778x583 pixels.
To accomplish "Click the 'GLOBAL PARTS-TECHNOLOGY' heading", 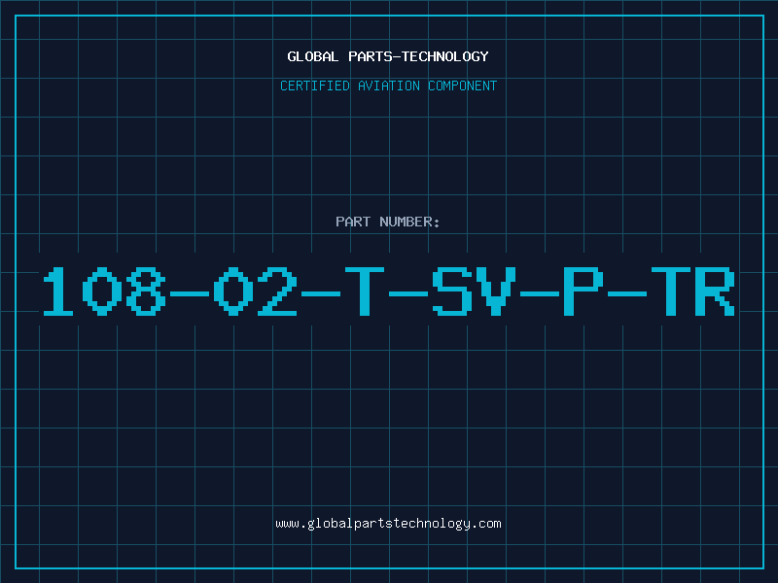I will coord(388,56).
